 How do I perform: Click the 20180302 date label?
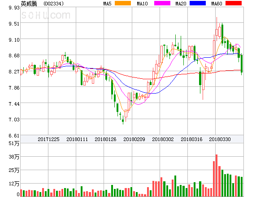163,139
